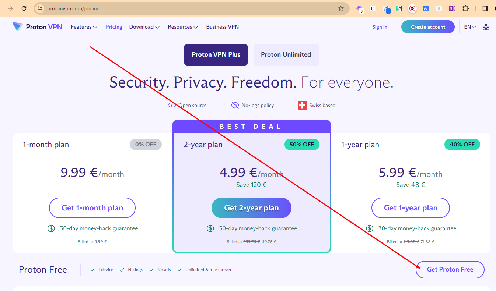
Task: Open the OneNote extension icon
Action: click(452, 8)
